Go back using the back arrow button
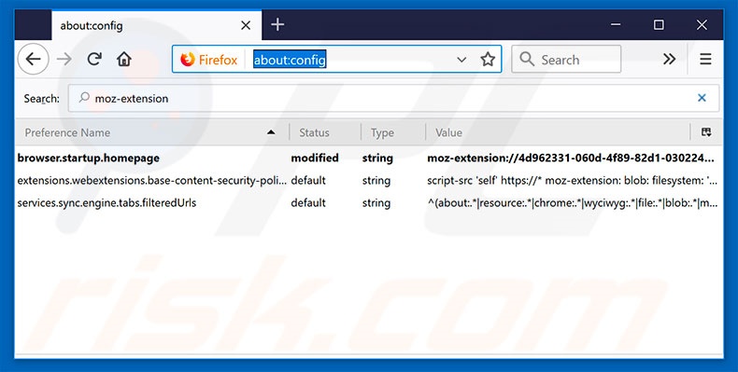 click(33, 59)
